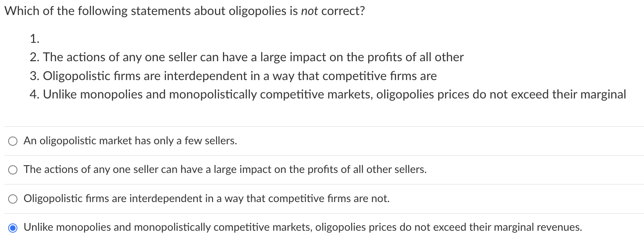The height and width of the screenshot is (250, 644).
Task: Select 'Oligopolistic firms are interdependent' answer option
Action: pos(12,198)
